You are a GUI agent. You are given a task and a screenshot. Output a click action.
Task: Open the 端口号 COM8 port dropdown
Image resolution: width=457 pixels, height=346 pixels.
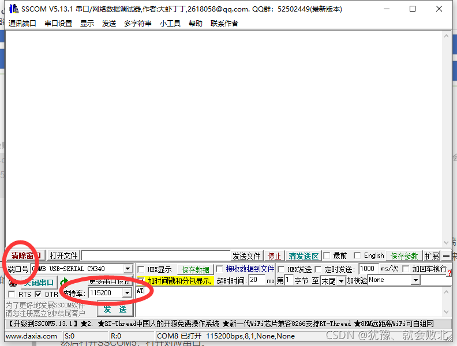128,269
